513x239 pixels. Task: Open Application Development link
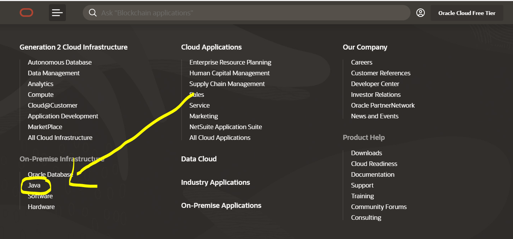[63, 116]
